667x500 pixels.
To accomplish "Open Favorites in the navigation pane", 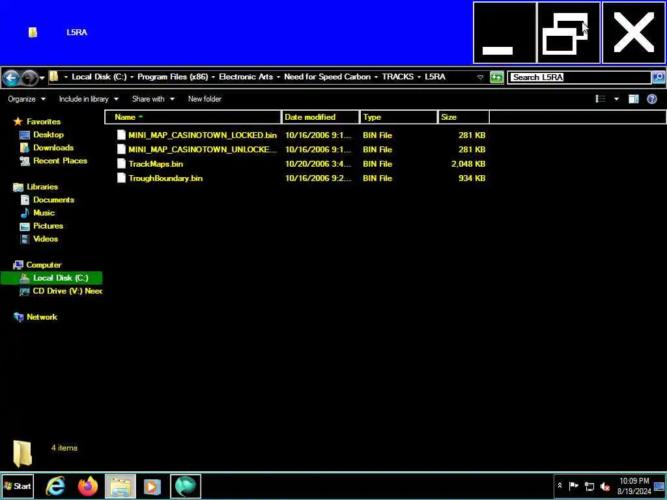I will (x=44, y=122).
